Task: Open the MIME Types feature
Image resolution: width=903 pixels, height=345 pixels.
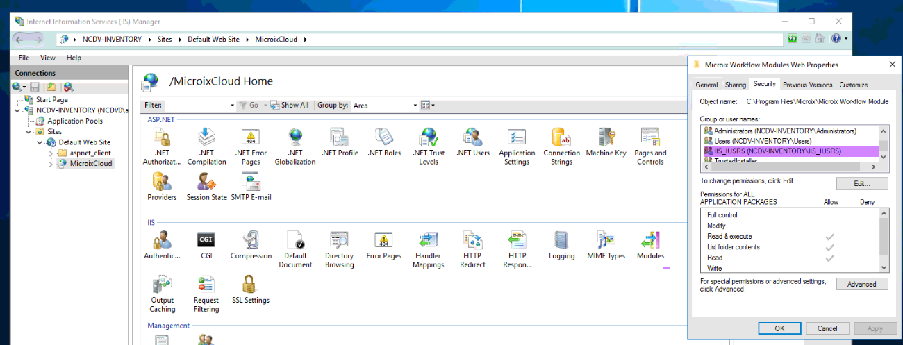Action: click(x=606, y=241)
